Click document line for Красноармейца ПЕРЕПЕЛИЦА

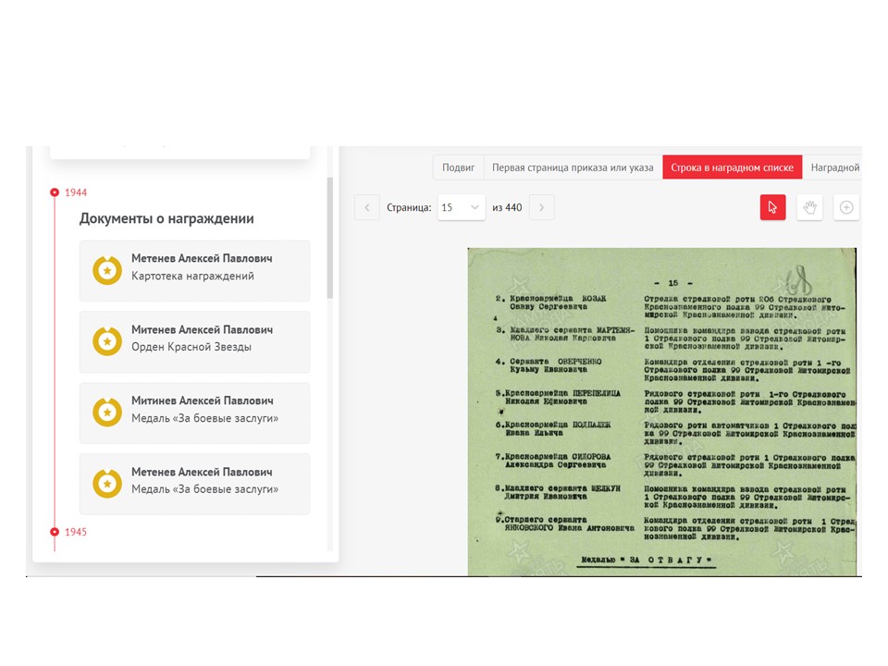coord(675,401)
